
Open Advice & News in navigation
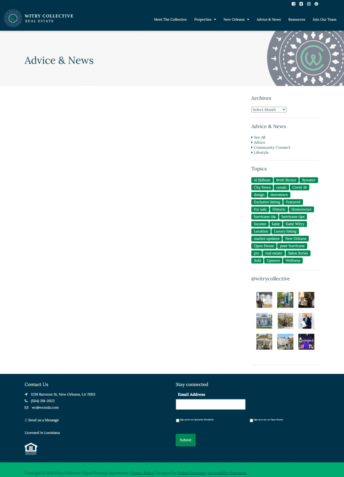click(x=269, y=19)
